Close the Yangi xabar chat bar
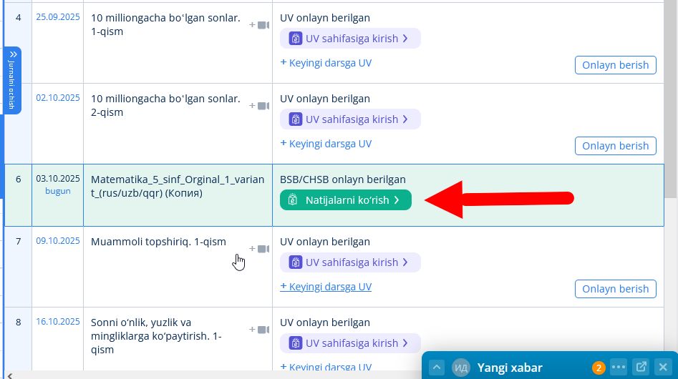The image size is (678, 379). pyautogui.click(x=664, y=368)
